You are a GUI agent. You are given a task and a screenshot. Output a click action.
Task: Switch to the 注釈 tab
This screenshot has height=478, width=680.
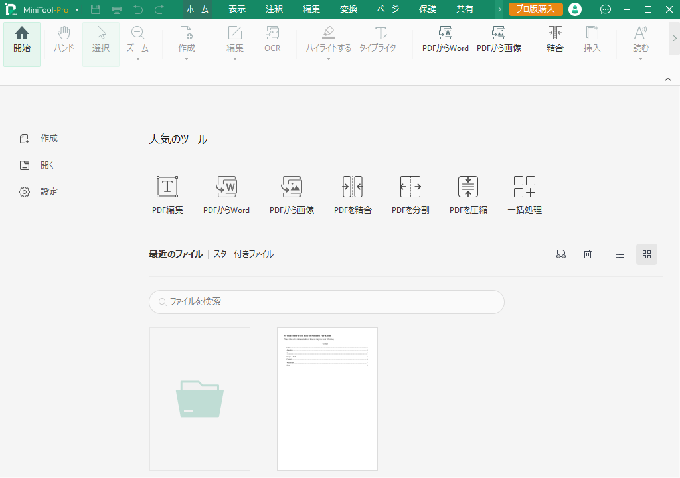pyautogui.click(x=274, y=9)
